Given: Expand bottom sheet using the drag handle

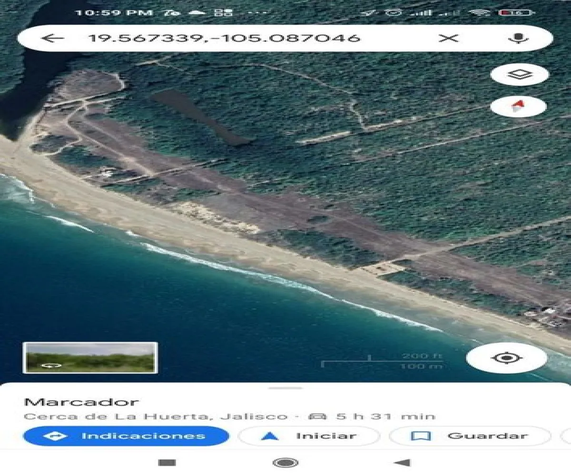Looking at the screenshot, I should tap(285, 388).
